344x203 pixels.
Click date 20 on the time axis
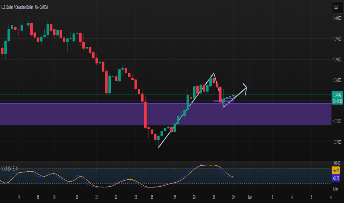click(77, 197)
